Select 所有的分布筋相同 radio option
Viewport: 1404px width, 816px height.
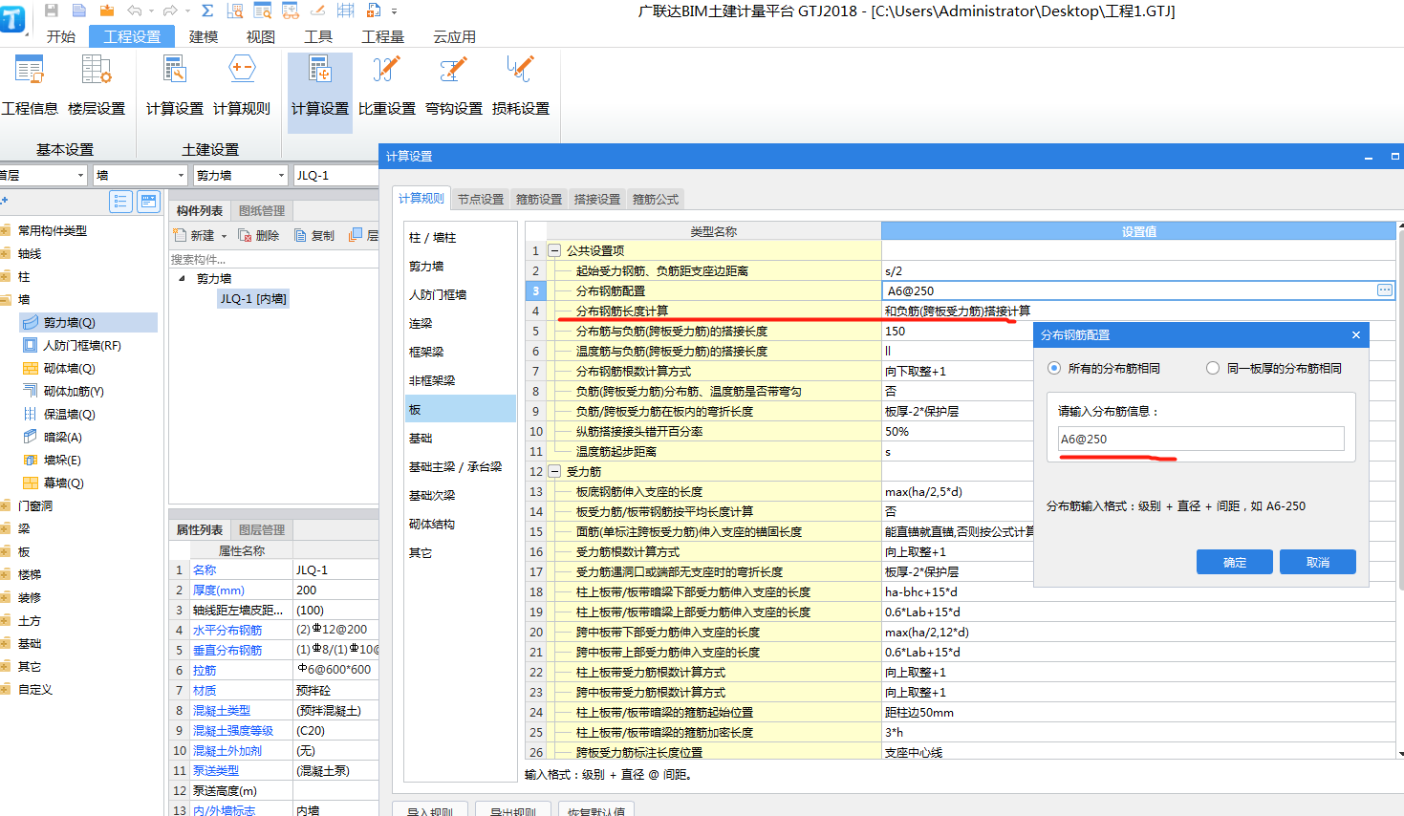coord(1054,368)
